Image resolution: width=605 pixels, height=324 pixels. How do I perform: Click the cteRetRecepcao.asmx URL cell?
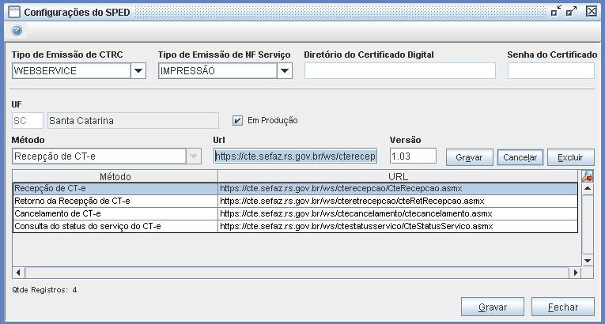[x=398, y=202]
